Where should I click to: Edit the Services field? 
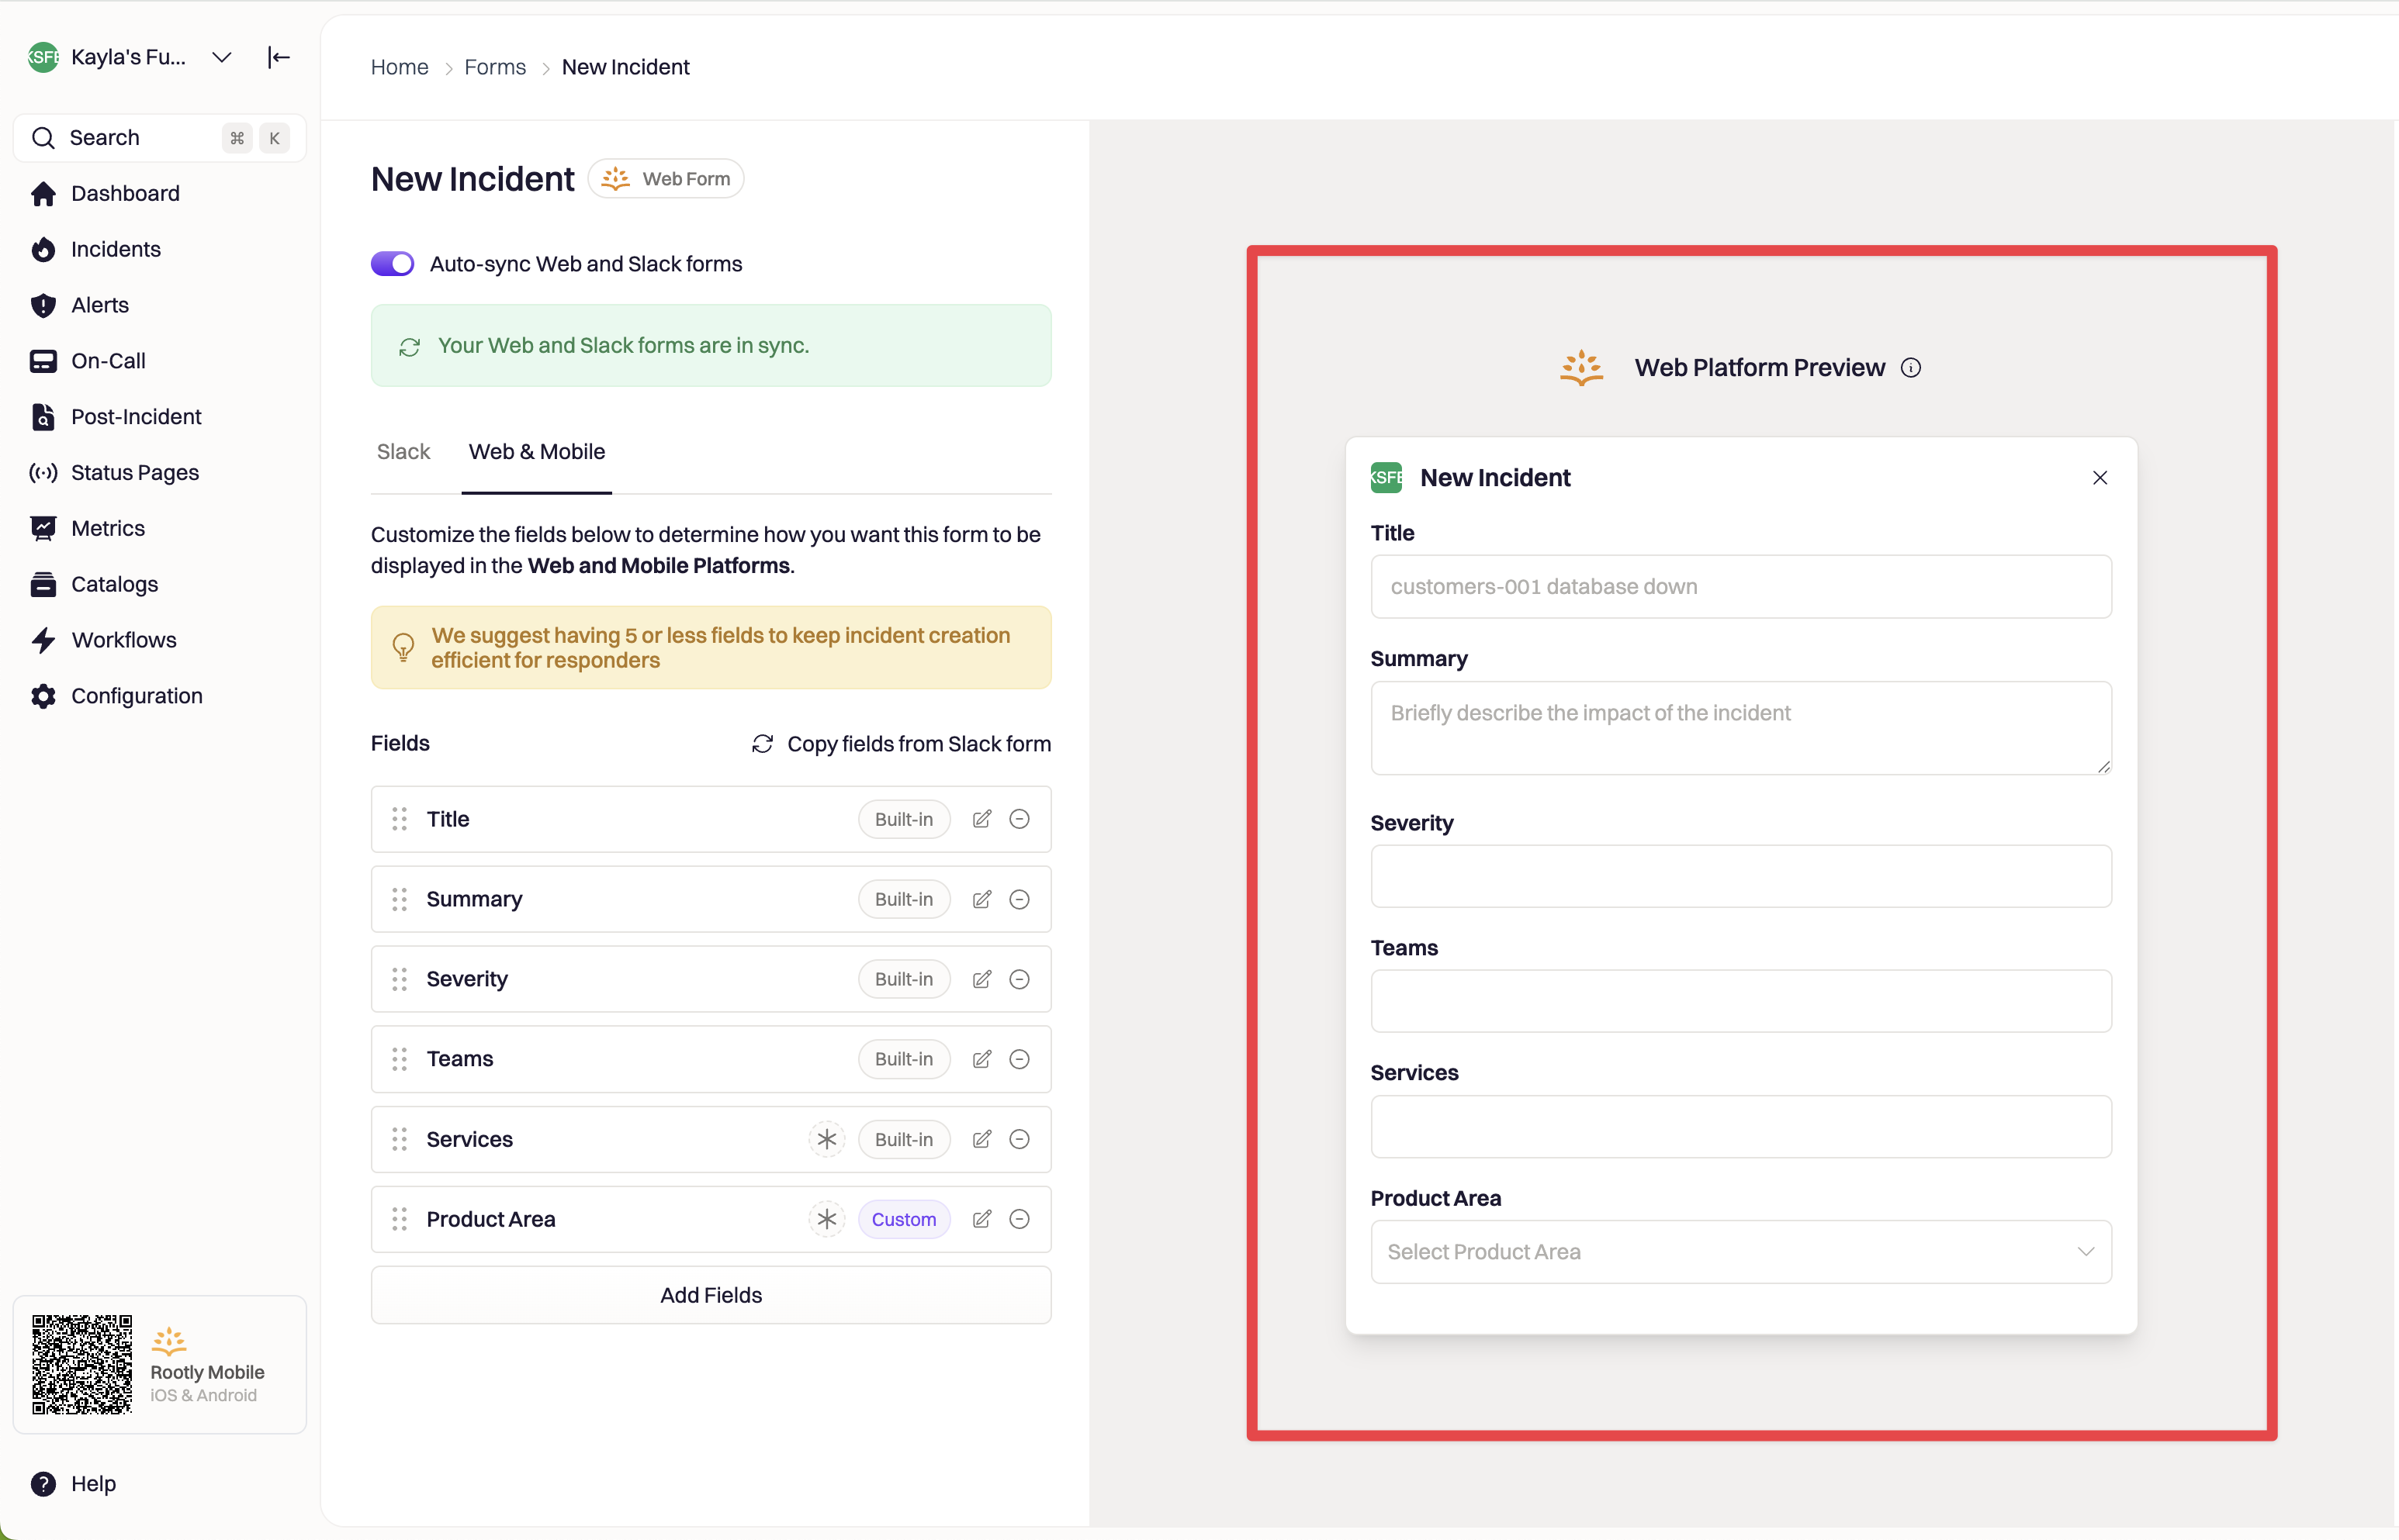pos(981,1140)
